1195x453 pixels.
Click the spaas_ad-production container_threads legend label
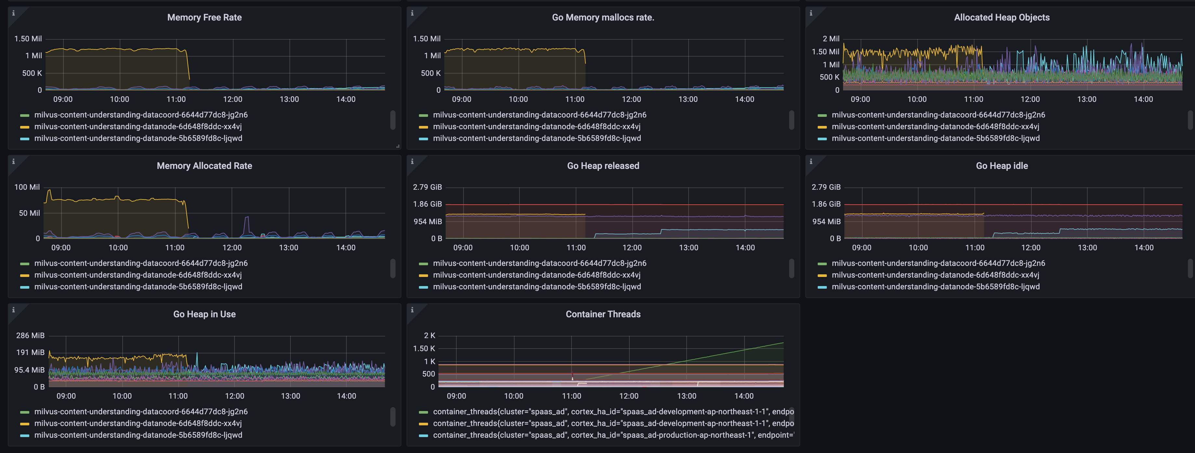[x=612, y=435]
